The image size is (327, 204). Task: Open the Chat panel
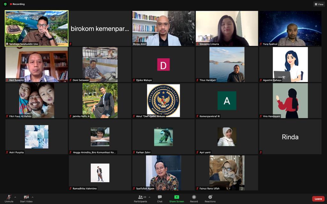(160, 199)
